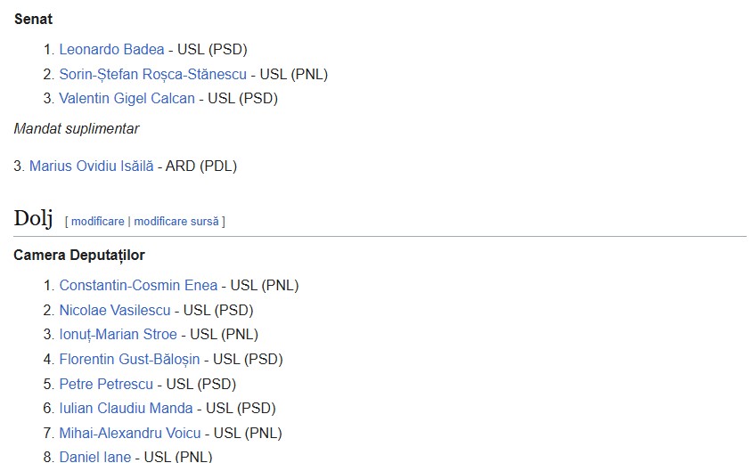The image size is (752, 463).
Task: Open Florentin Gust-Băloșin's page
Action: pyautogui.click(x=129, y=360)
